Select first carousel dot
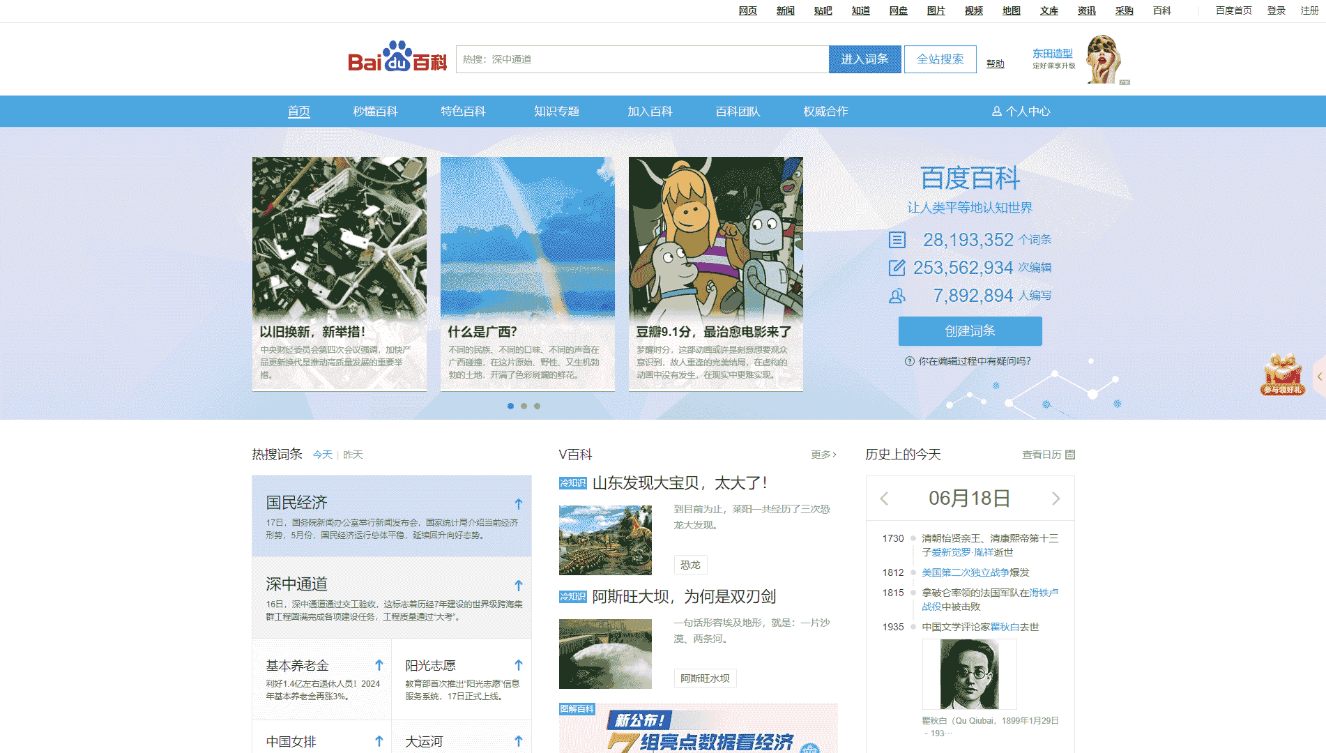 [510, 406]
